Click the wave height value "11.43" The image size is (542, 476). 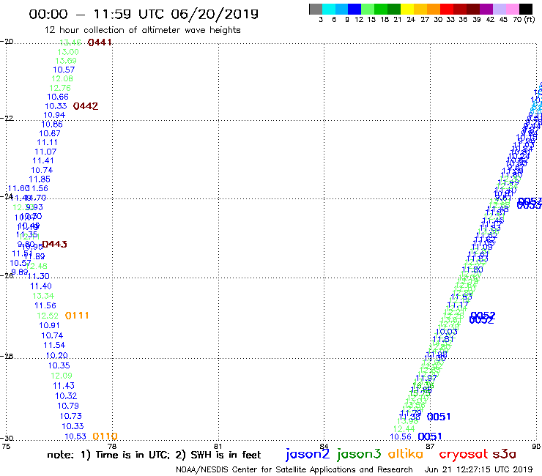pos(64,386)
